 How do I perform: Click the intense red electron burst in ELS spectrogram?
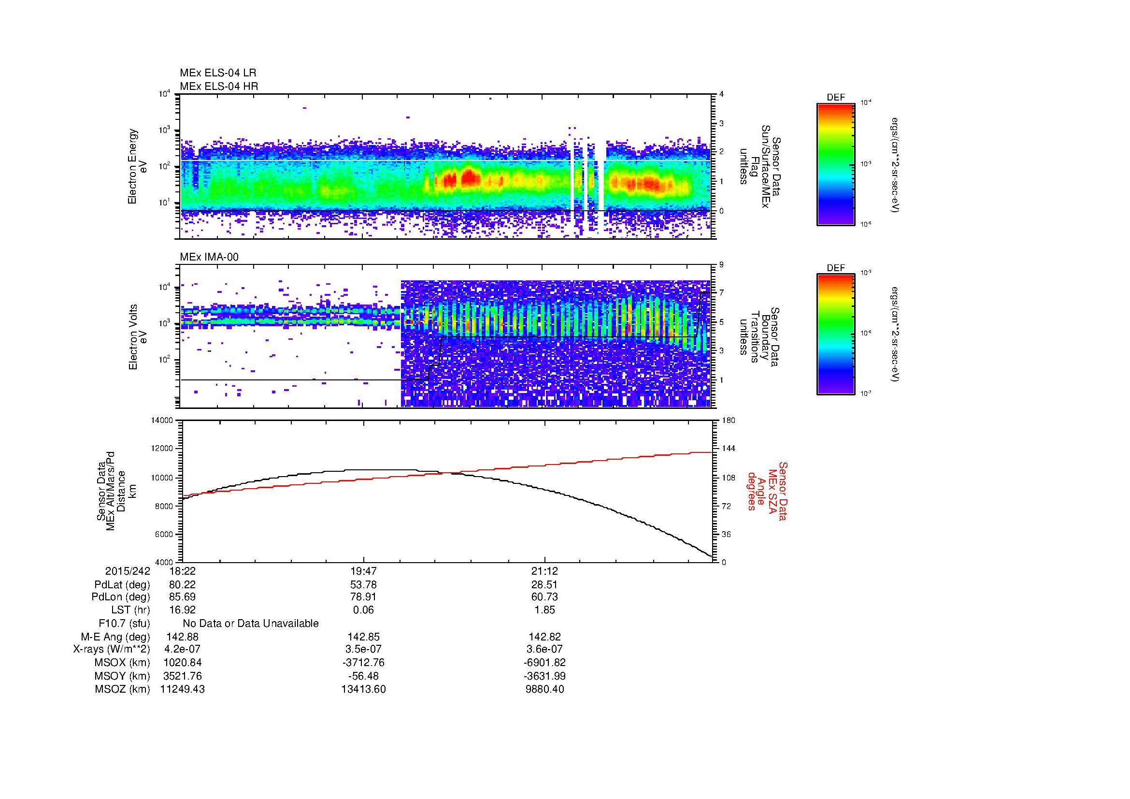click(470, 177)
